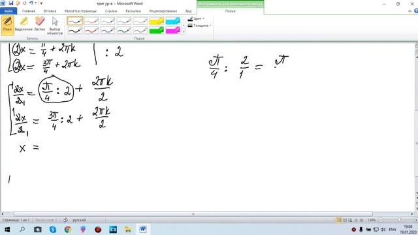Click the Redo icon in quick access toolbar
The image size is (418, 235).
point(25,3)
